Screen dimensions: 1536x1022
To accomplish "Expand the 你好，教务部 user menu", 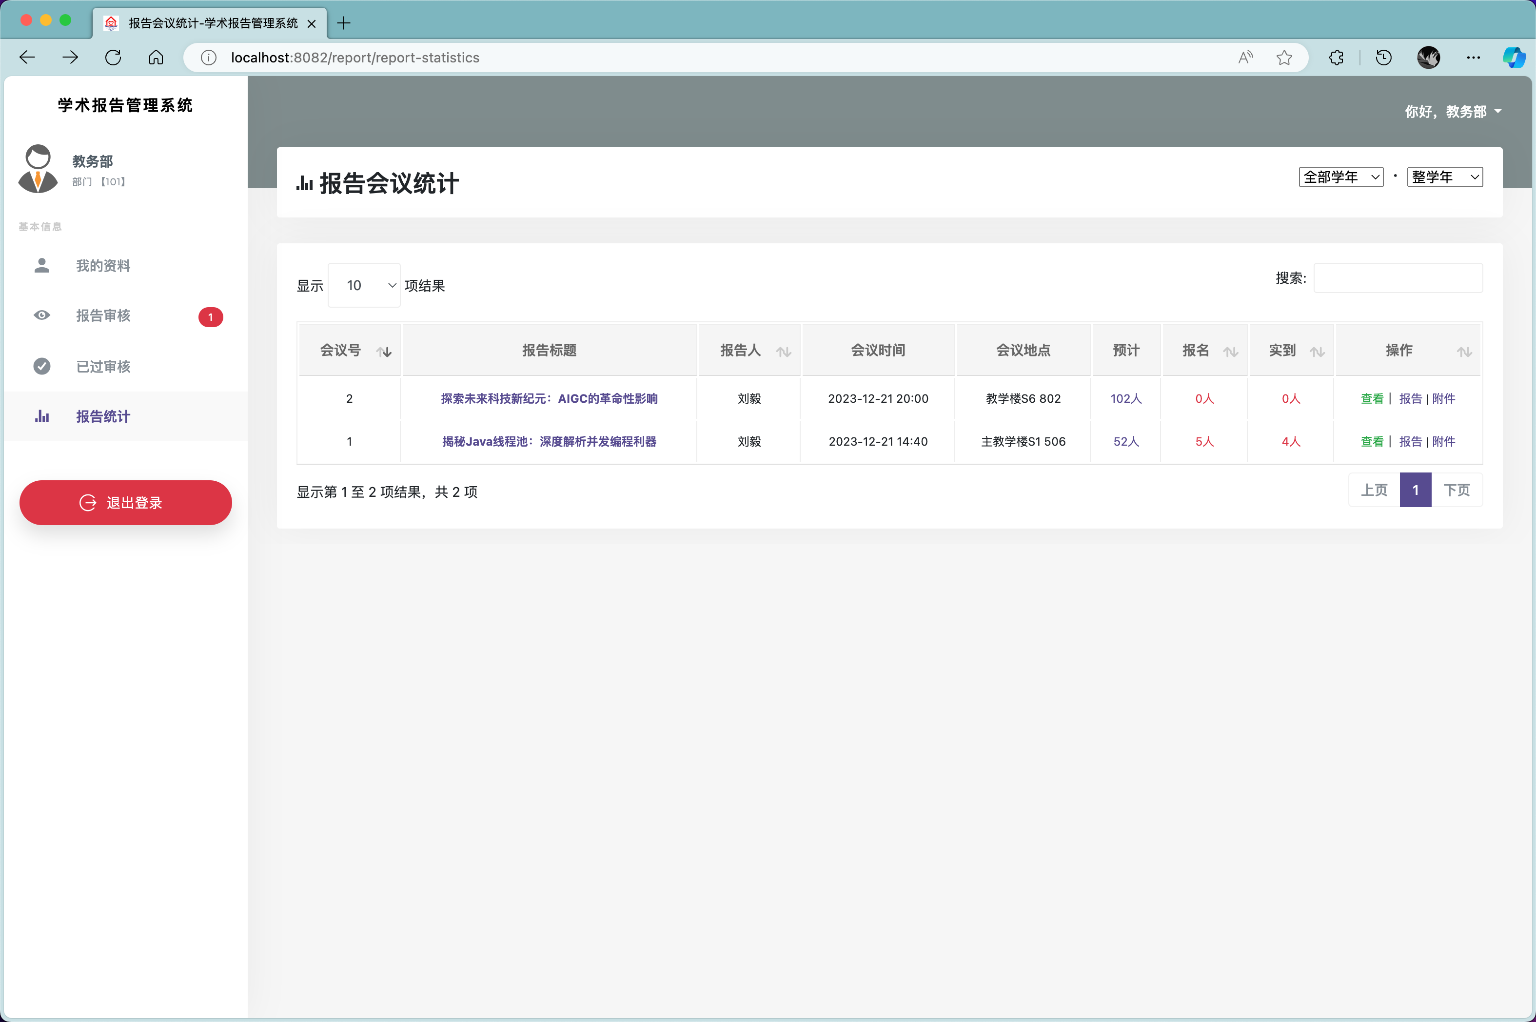I will 1453,112.
